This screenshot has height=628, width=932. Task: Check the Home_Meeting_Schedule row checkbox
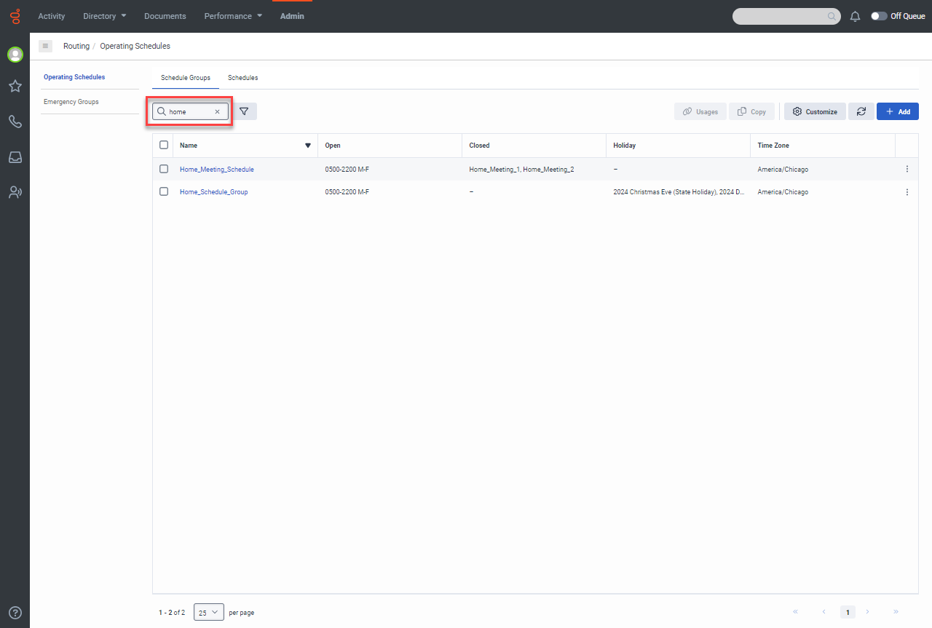[164, 169]
